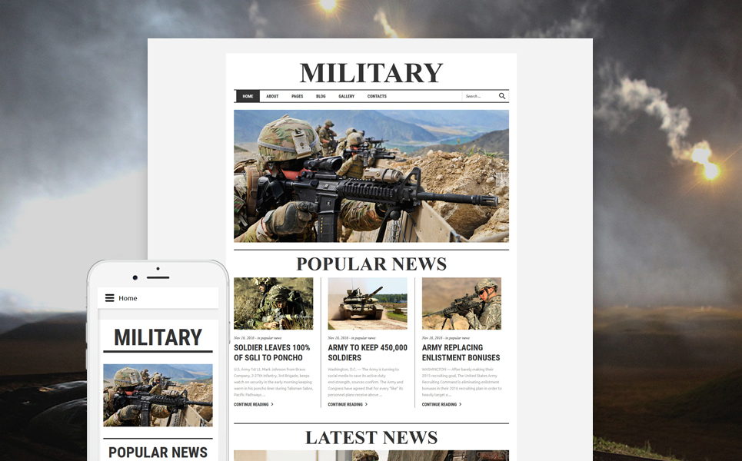Open 'Army to Keep 450,000 Soldiers' headline
Screen dimensions: 742x461
click(368, 353)
